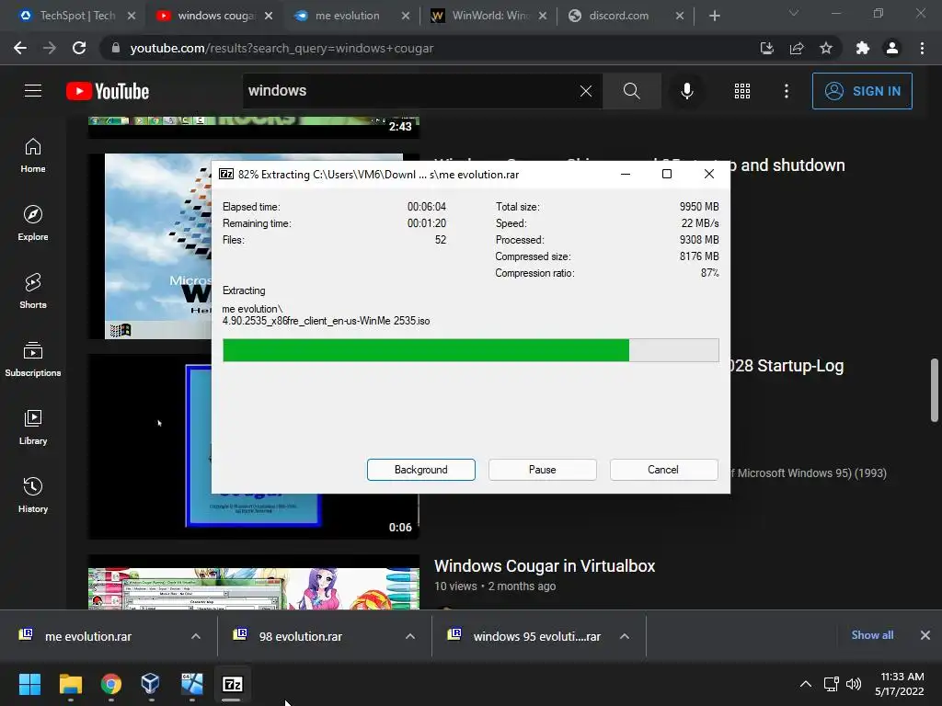Open Subscriptions in the YouTube sidebar

point(33,359)
